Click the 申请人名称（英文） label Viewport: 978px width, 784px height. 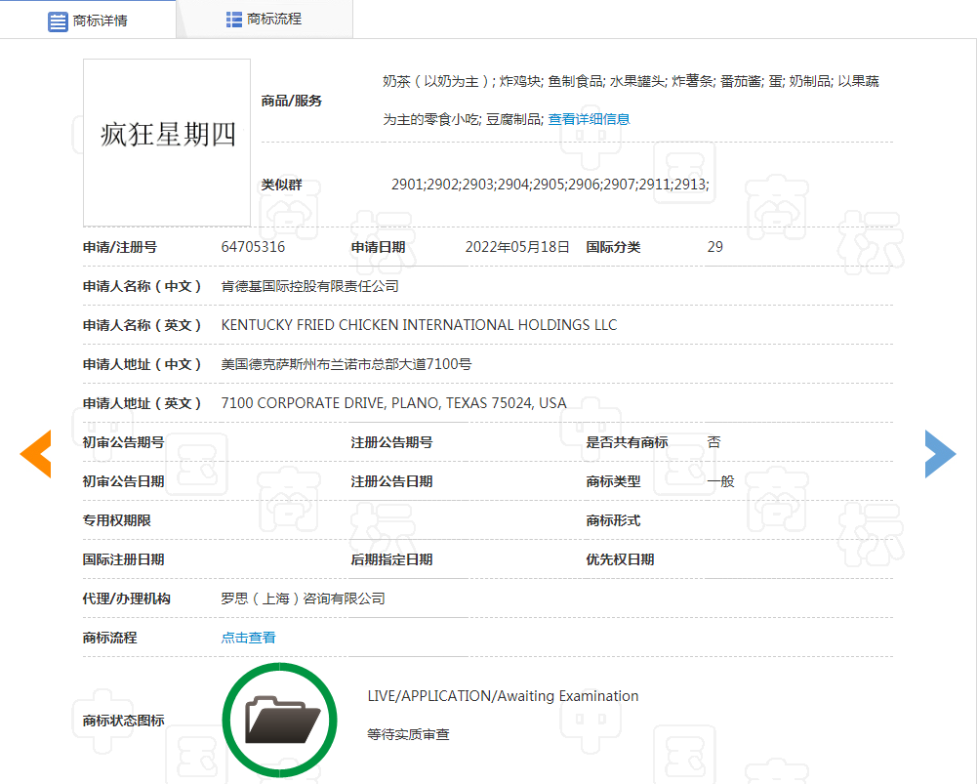(143, 325)
